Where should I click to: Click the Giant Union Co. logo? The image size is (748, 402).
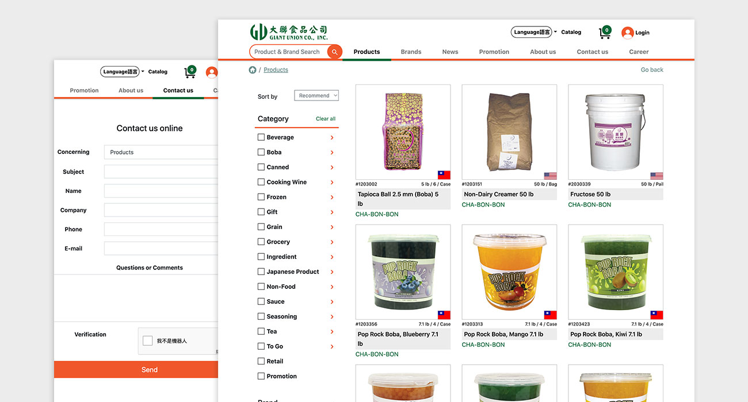pos(289,32)
